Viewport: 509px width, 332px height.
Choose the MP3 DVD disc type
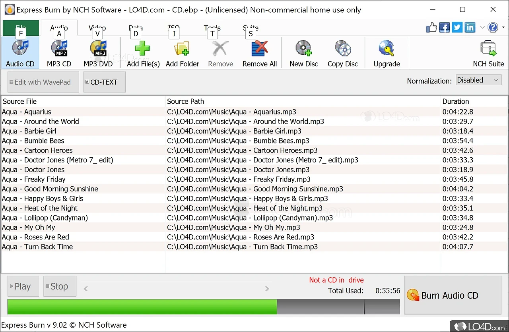(98, 52)
